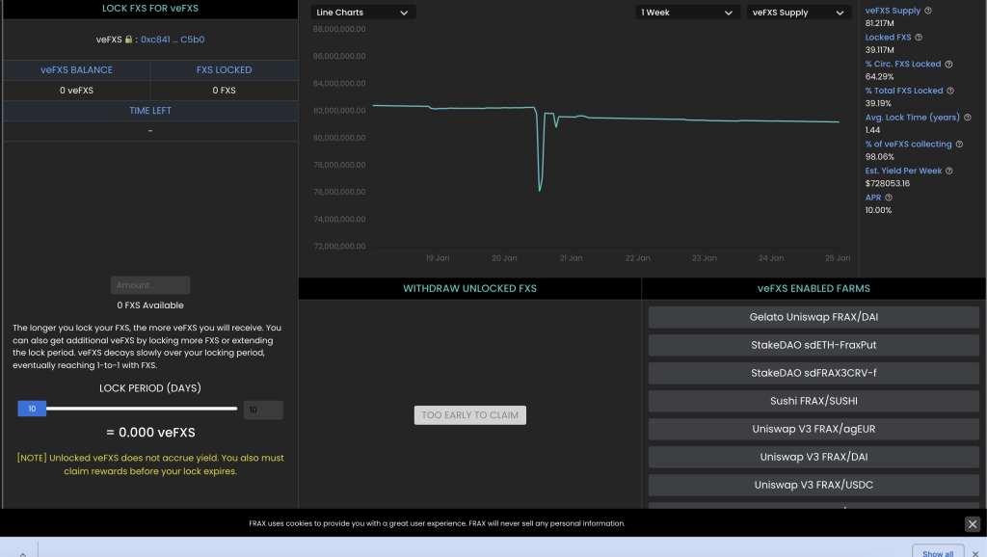Open Uniswap V3 FRAX/agEUR farm
The width and height of the screenshot is (987, 557).
814,429
